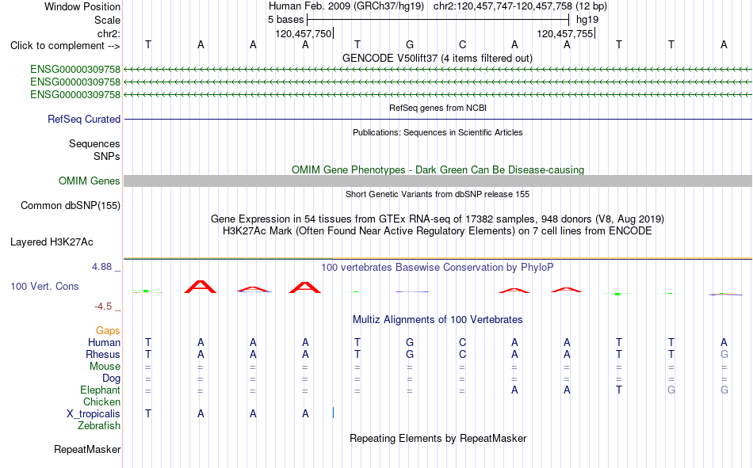The width and height of the screenshot is (753, 468).
Task: Click the Dog species label
Action: click(x=112, y=379)
